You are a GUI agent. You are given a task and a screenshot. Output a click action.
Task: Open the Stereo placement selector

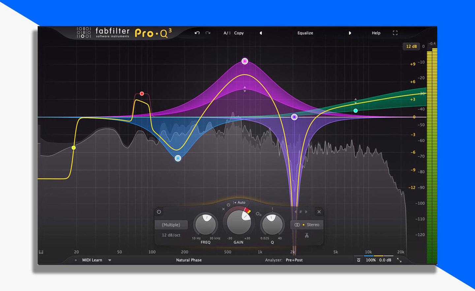pyautogui.click(x=307, y=225)
